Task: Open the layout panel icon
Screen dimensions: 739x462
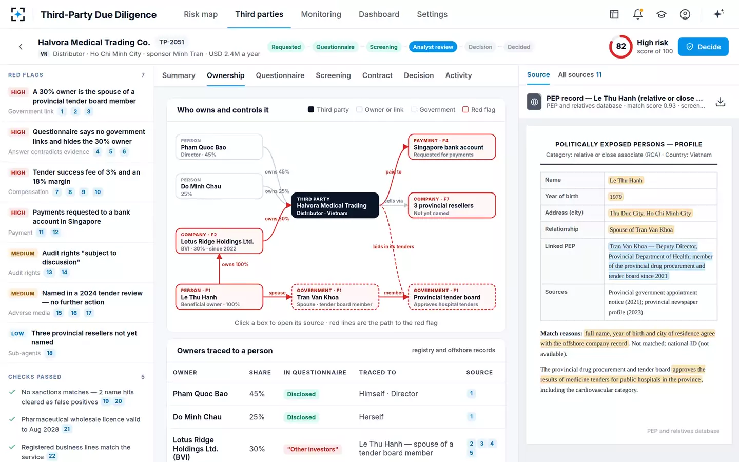Action: (x=614, y=14)
